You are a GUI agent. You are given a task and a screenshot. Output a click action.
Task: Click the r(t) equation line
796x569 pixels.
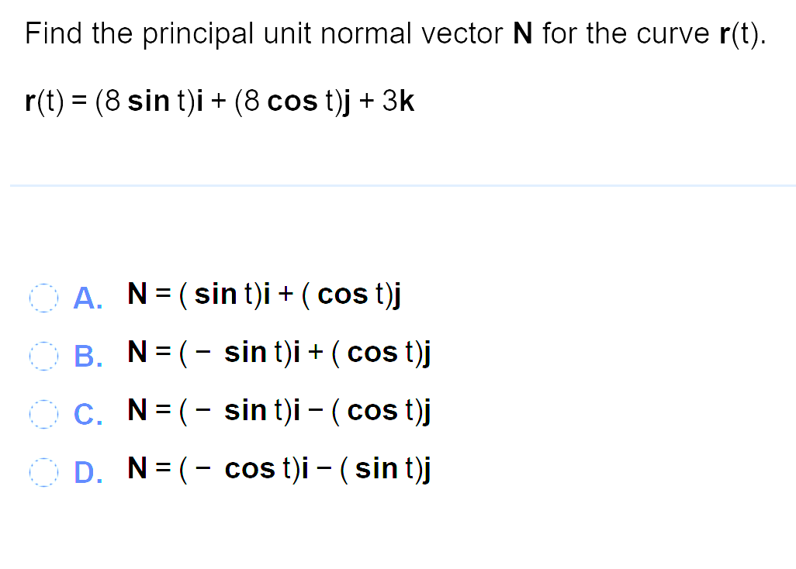pos(220,101)
